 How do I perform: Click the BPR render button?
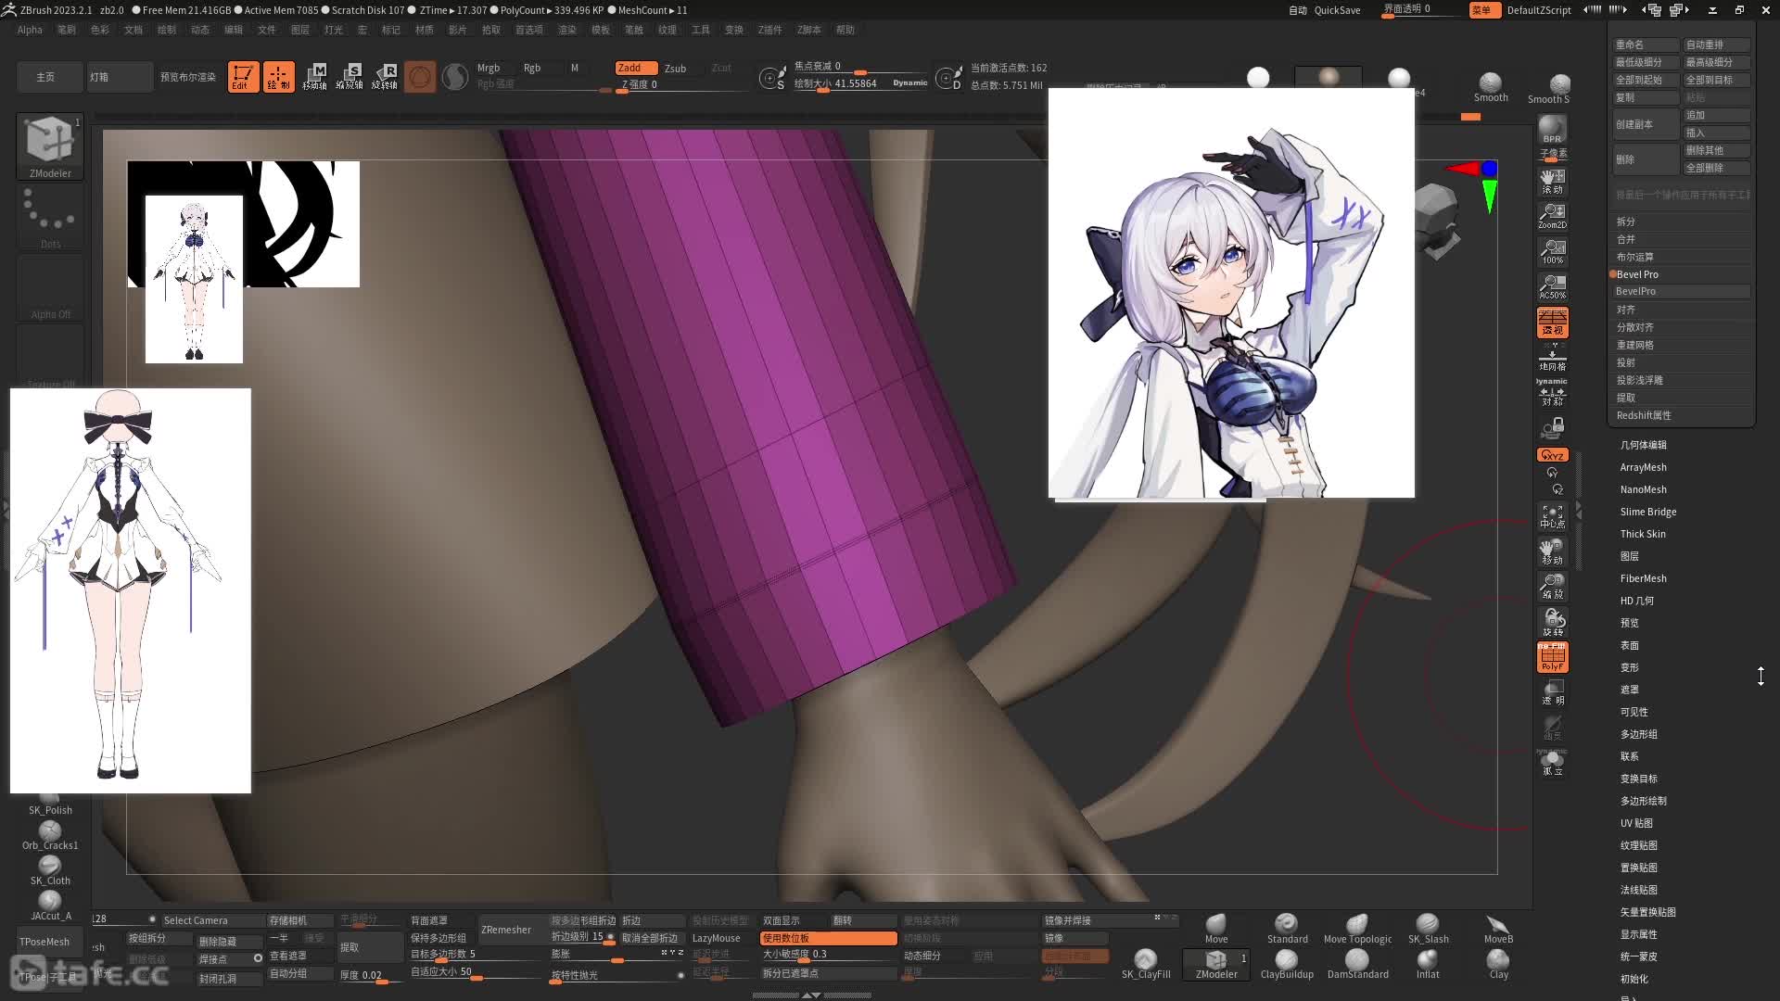(x=1552, y=130)
